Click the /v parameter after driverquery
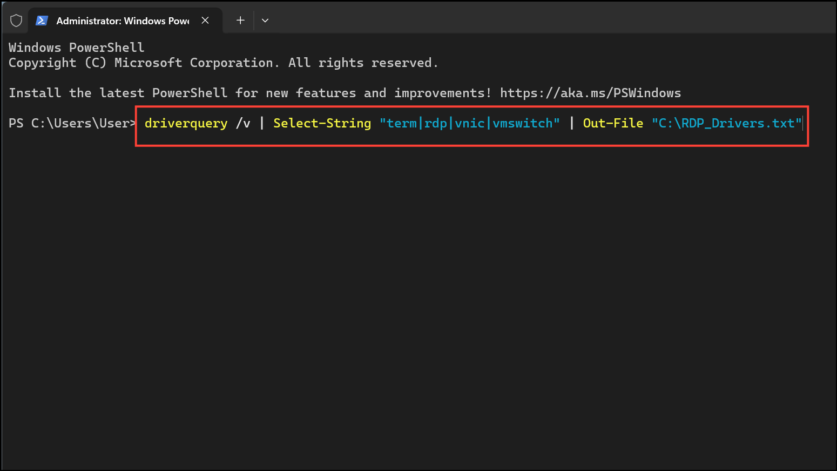 tap(243, 124)
